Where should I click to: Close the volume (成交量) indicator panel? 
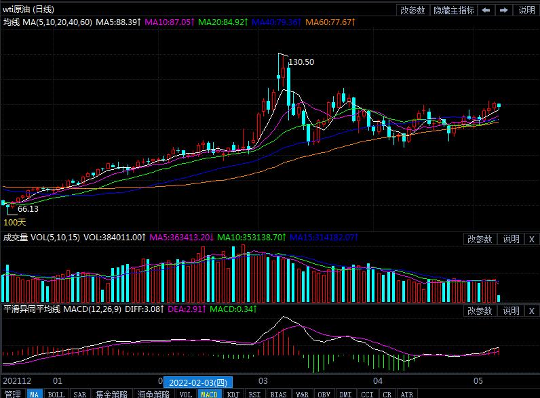point(531,239)
